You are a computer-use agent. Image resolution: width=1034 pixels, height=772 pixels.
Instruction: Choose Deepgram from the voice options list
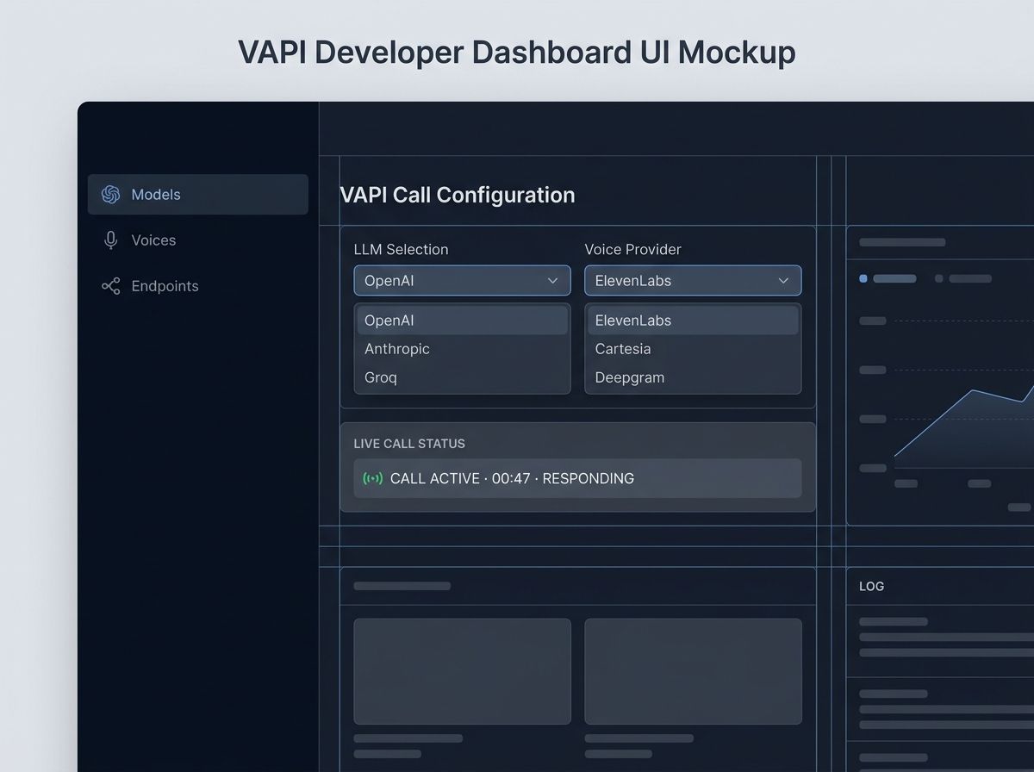pos(693,377)
